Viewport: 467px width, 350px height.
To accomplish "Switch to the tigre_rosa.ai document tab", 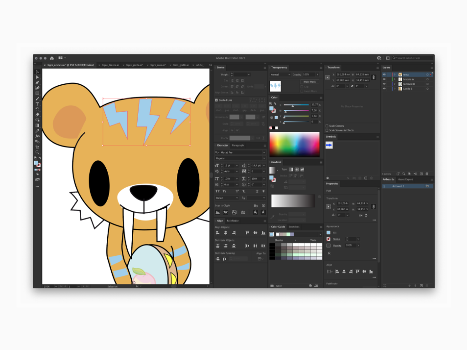I will 158,65.
